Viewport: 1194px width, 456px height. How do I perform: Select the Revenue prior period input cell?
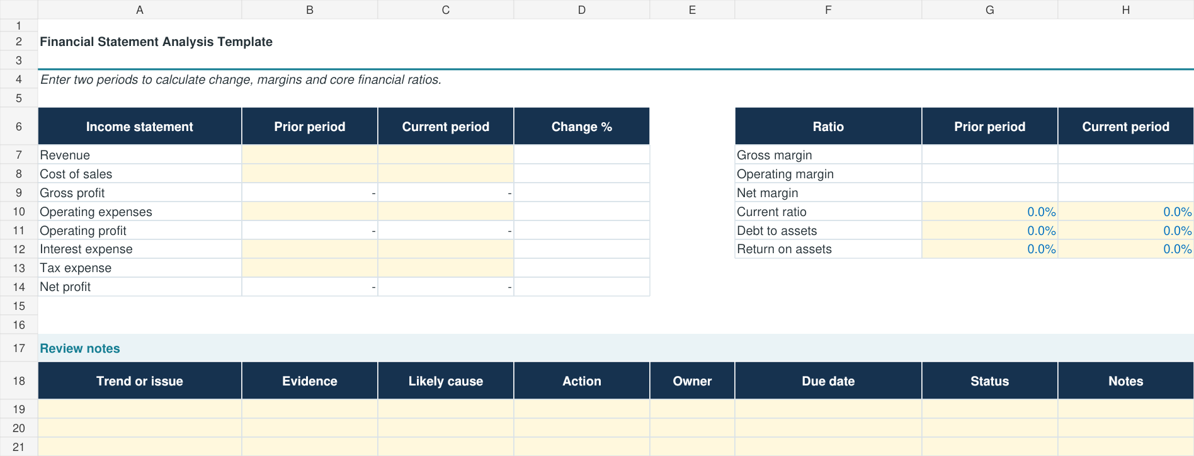[310, 155]
